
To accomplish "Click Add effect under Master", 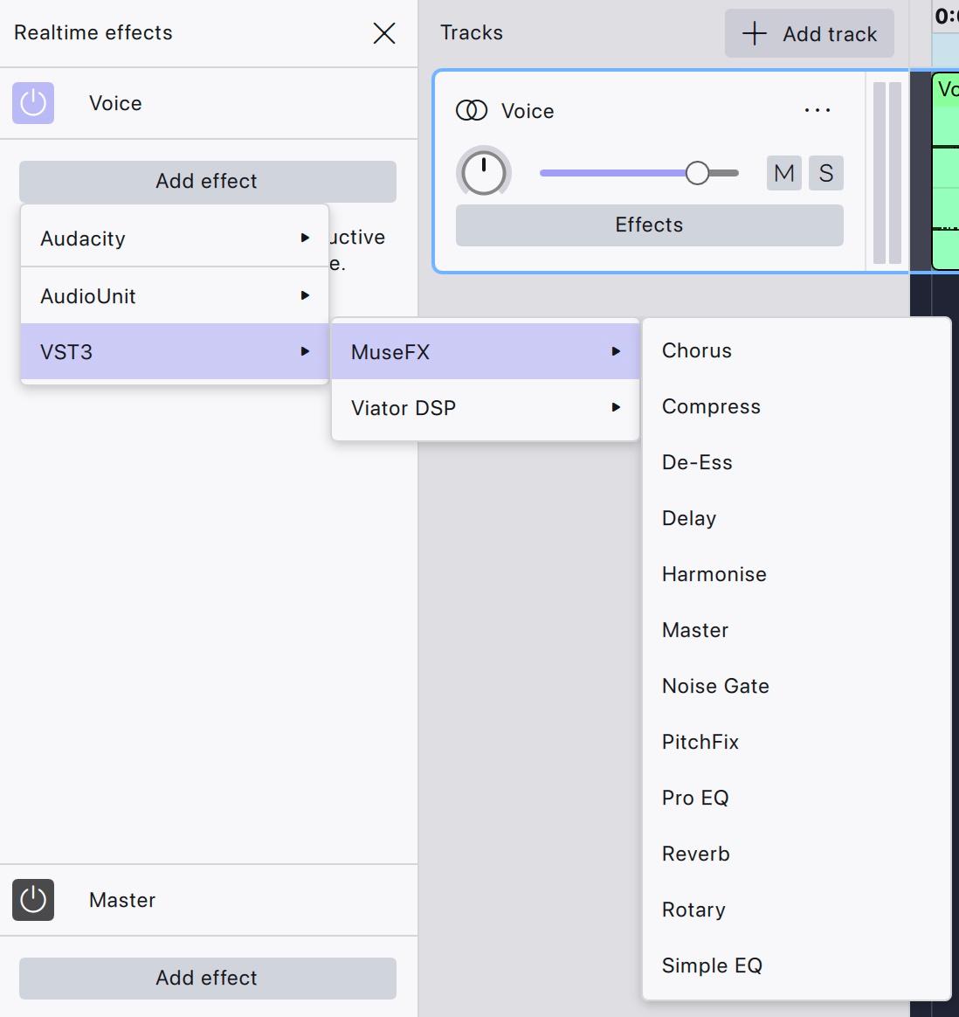I will 208,978.
